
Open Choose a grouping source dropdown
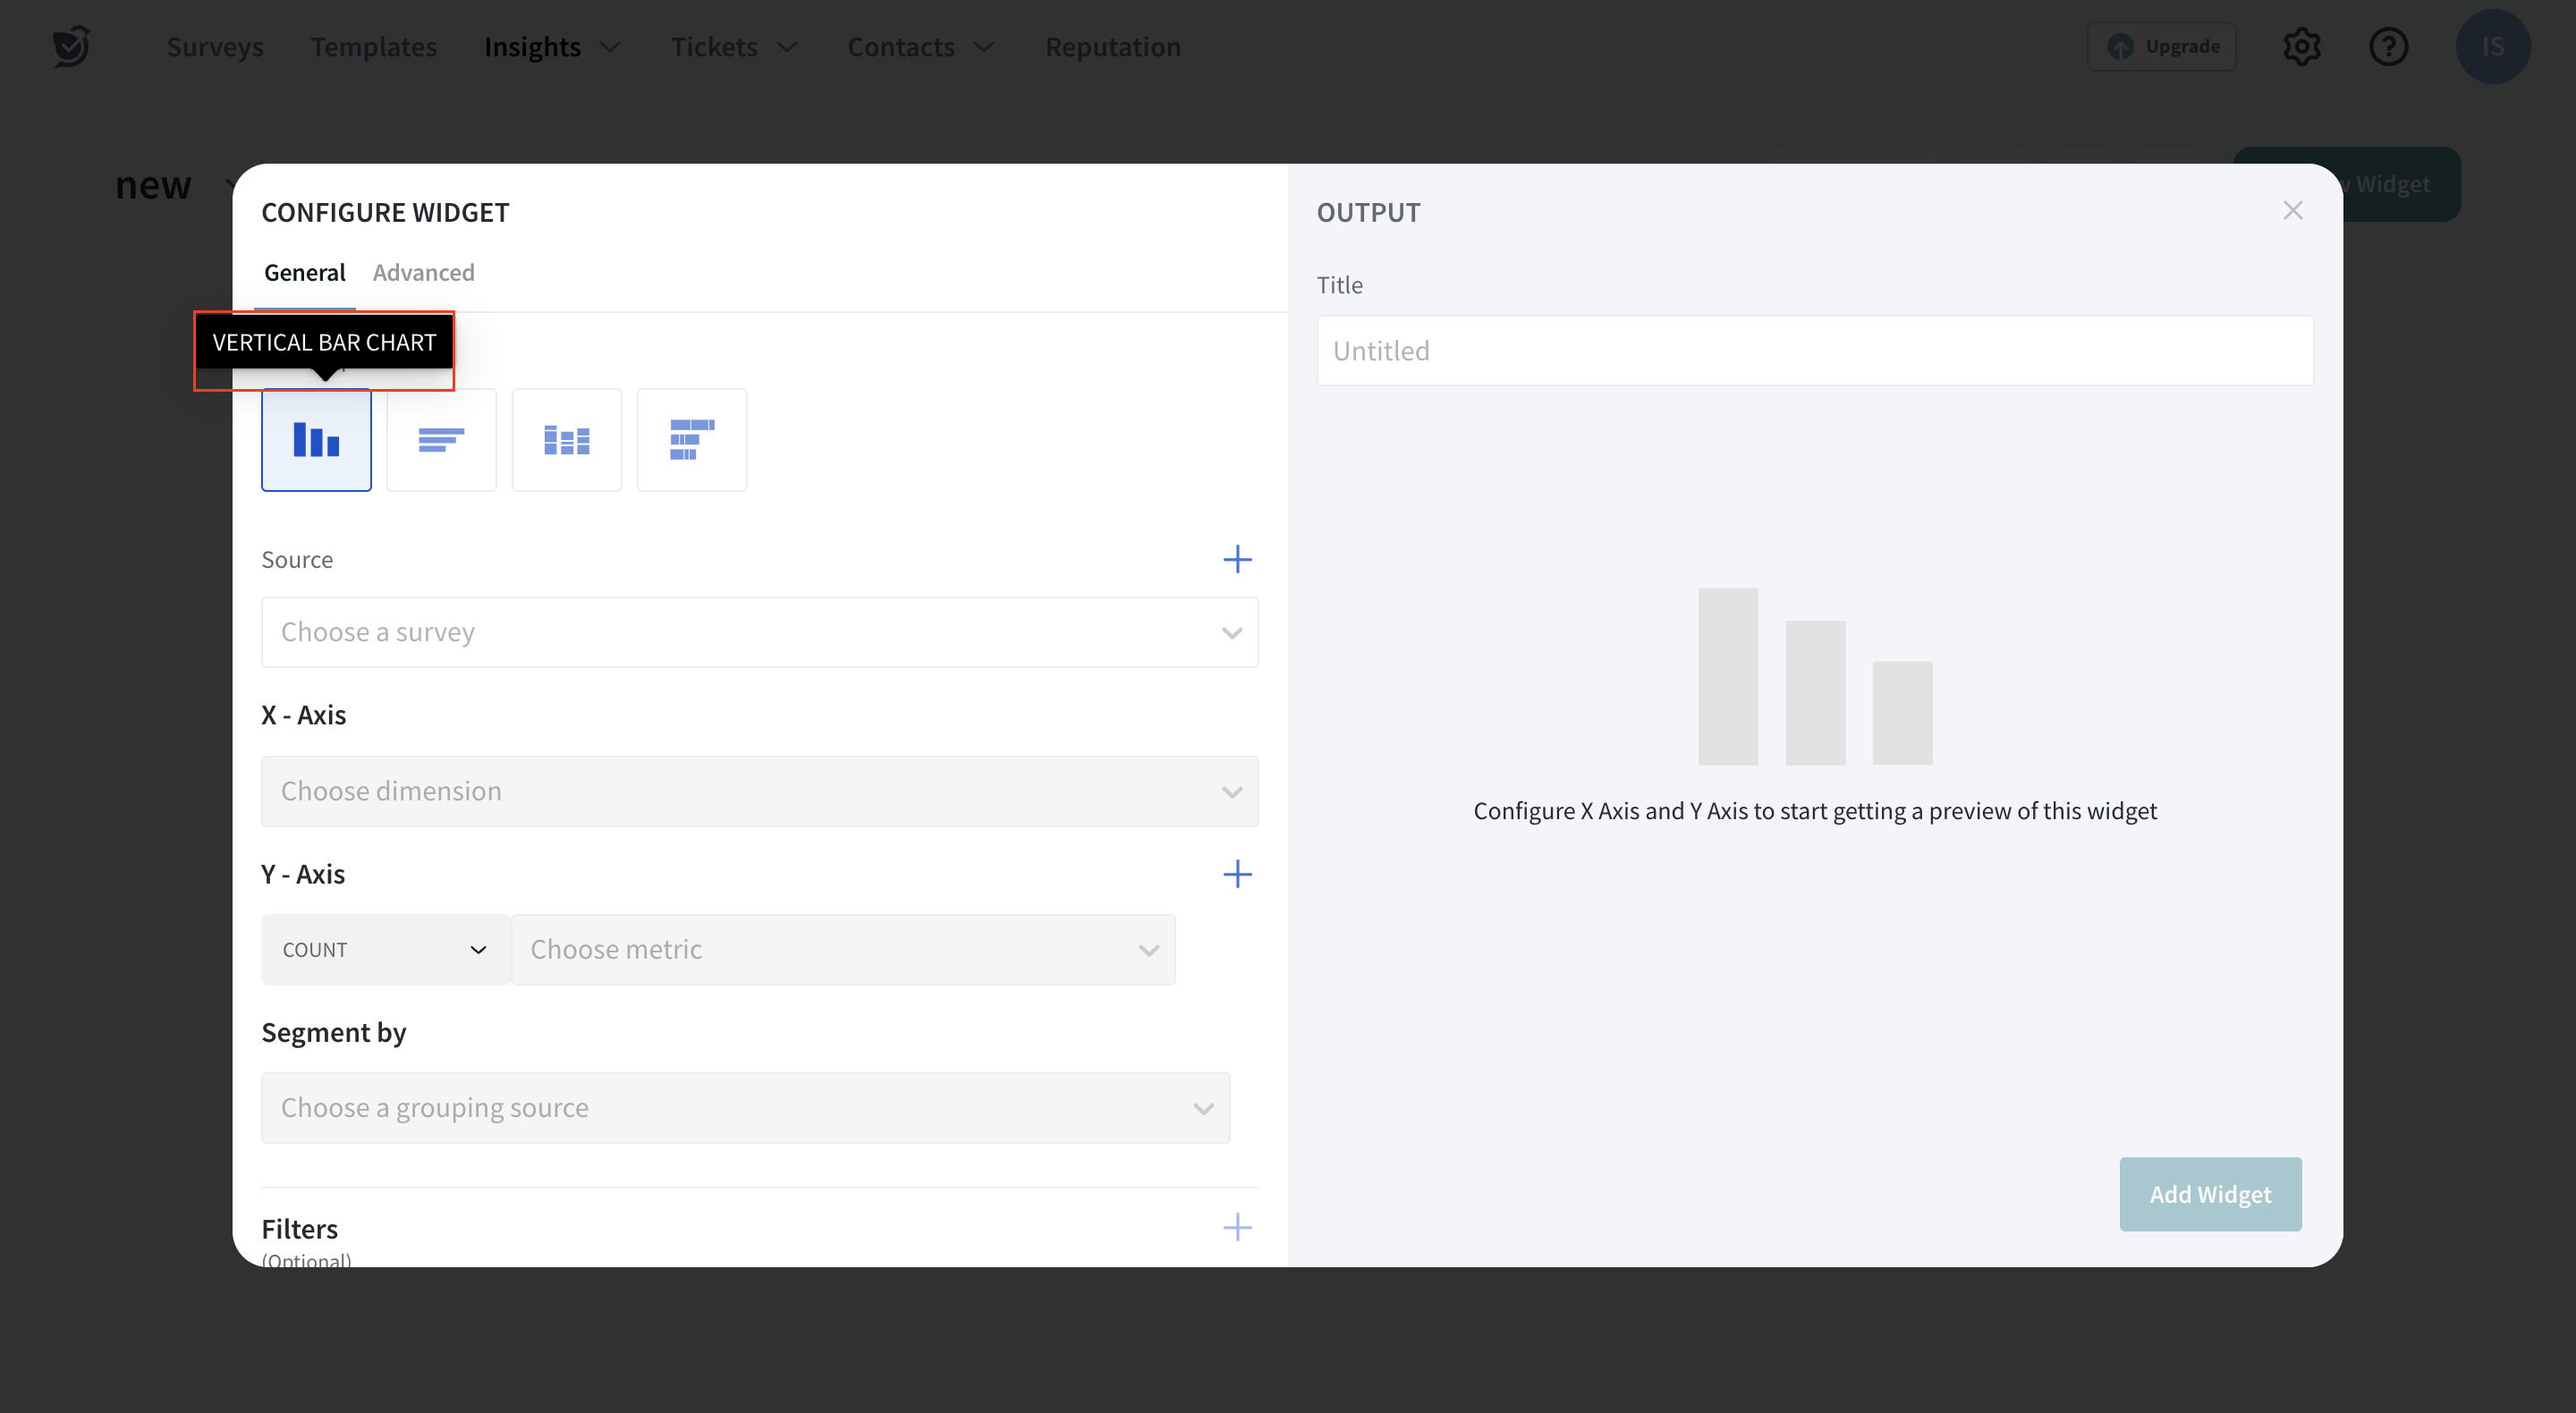click(745, 1108)
